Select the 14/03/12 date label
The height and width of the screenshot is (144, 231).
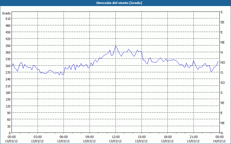(219, 141)
